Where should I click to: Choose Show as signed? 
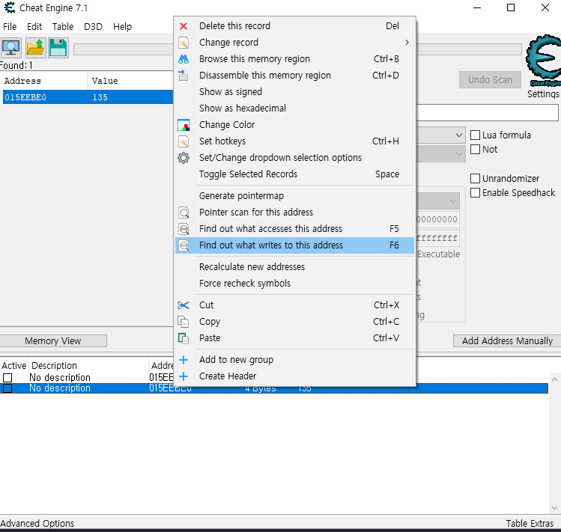295,92
